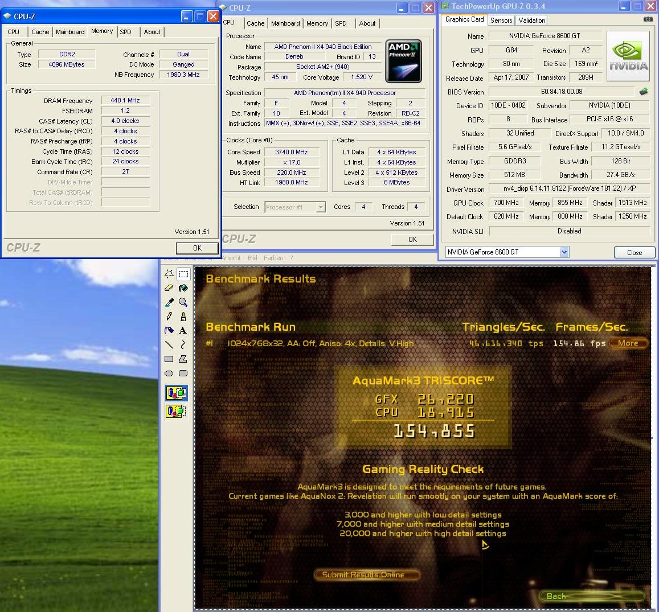This screenshot has width=659, height=612.
Task: Switch to Validation tab in GPU-Z
Action: click(531, 20)
